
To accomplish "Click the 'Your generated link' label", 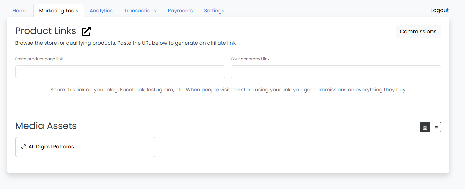I will 250,59.
